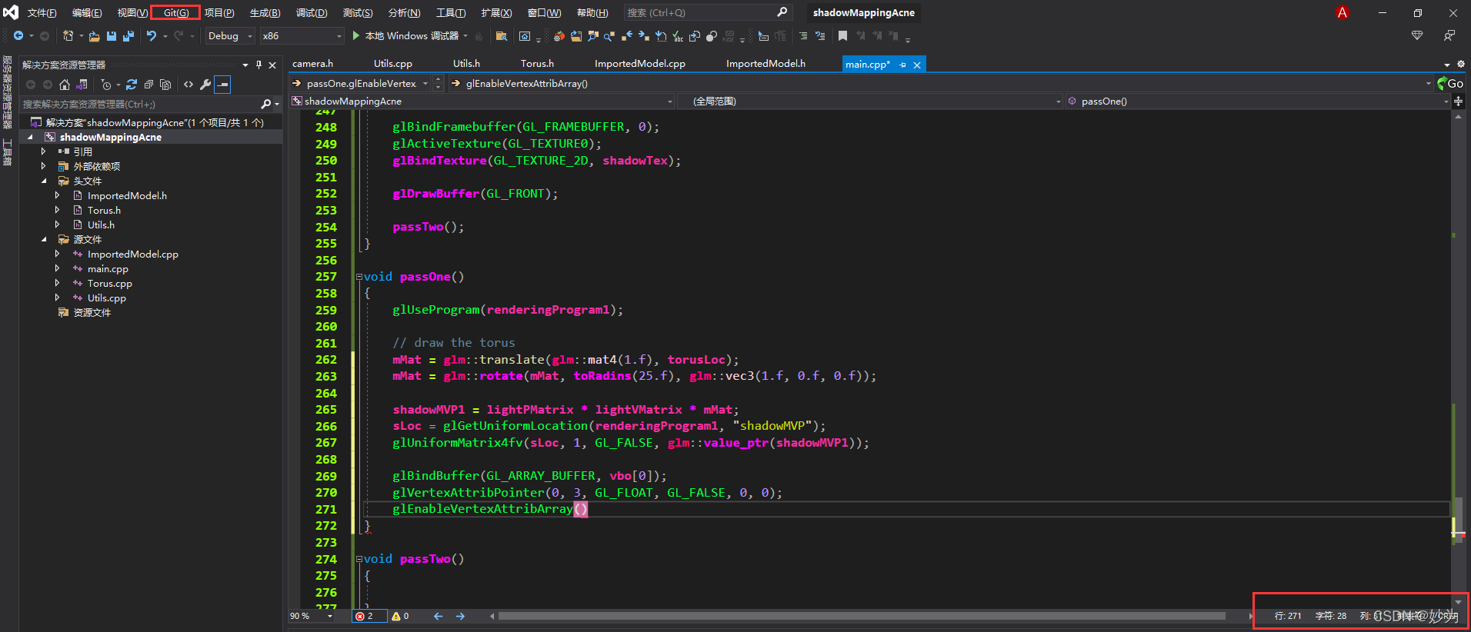Click Uncomment selected lines icon
Screen dimensions: 1471x632
pyautogui.click(x=820, y=36)
